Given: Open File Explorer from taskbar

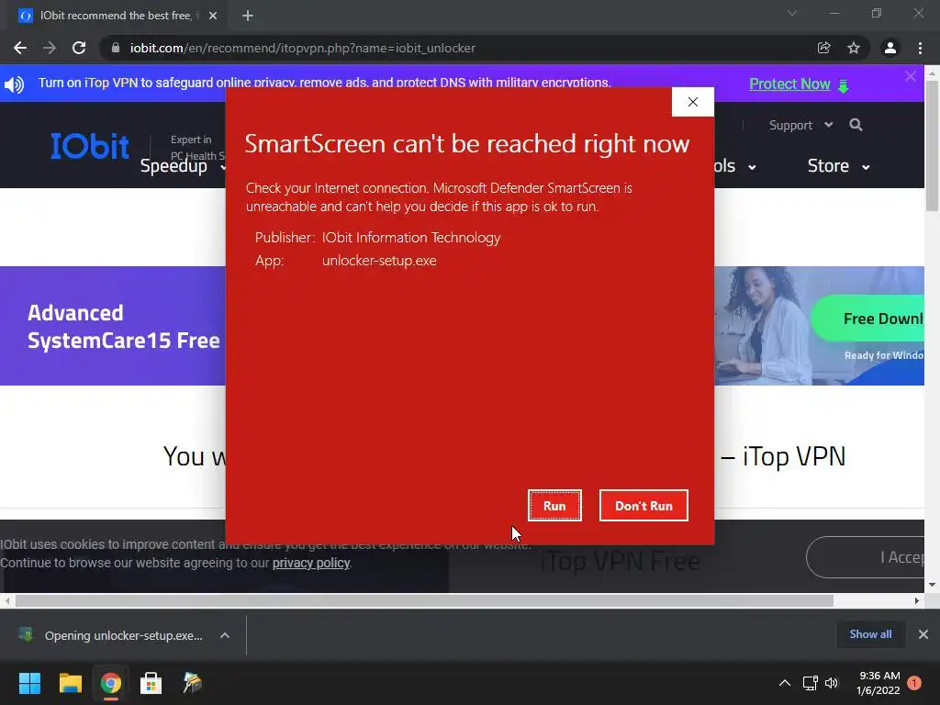Looking at the screenshot, I should coord(70,683).
